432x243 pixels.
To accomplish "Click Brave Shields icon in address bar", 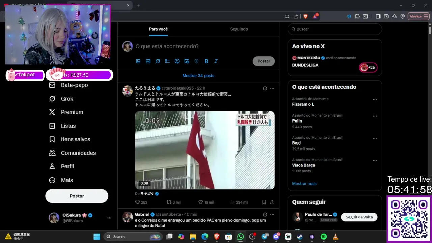I will point(305,16).
